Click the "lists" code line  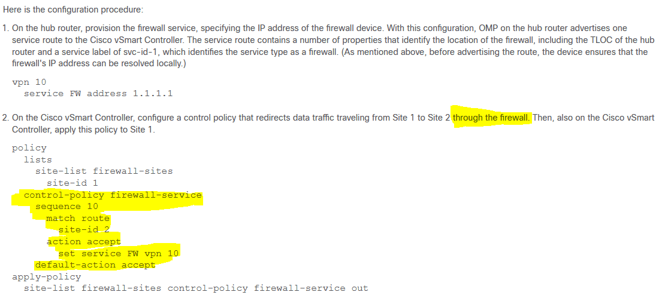point(38,160)
